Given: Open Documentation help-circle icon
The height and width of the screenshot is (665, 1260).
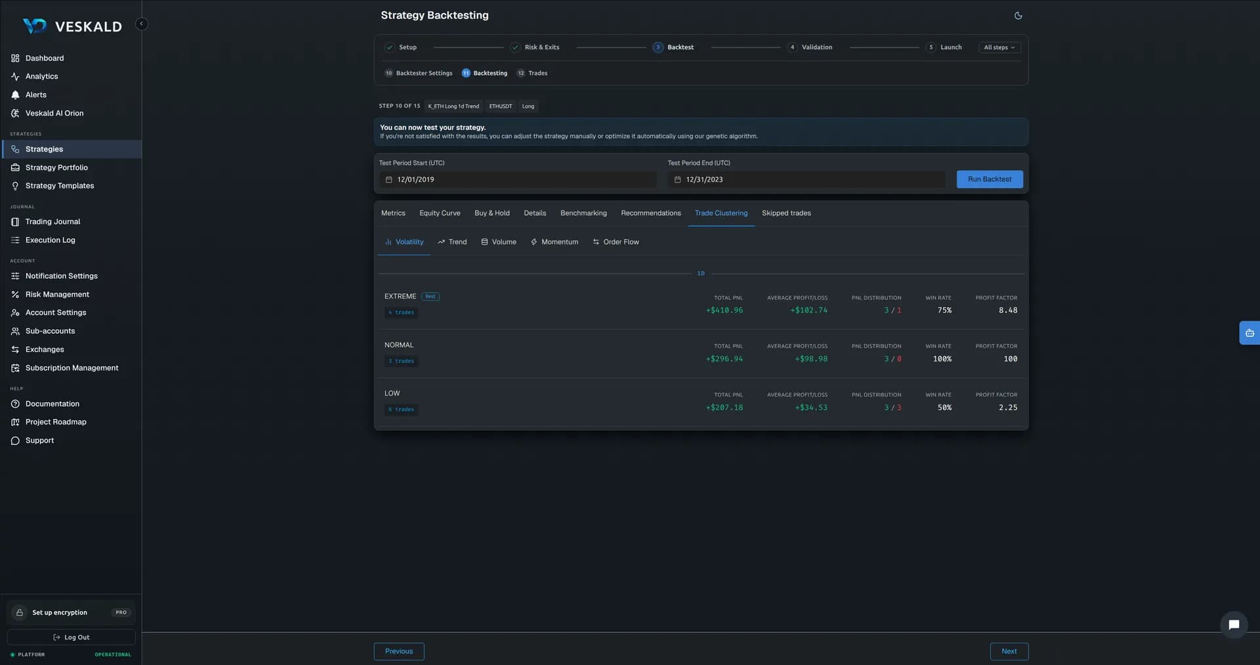Looking at the screenshot, I should [x=15, y=404].
